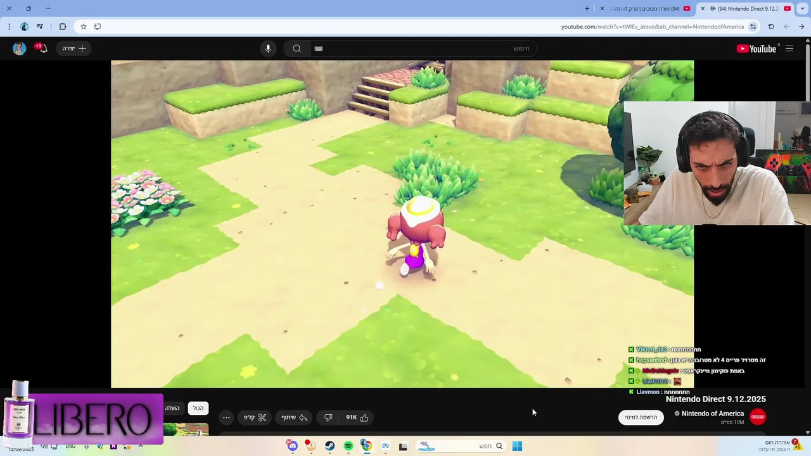Click the taskbar search box (חפש)
811x456 pixels.
point(461,446)
